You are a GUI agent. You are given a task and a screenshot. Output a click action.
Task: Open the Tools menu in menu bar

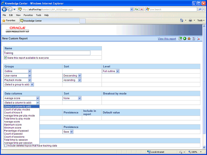tap(38, 15)
